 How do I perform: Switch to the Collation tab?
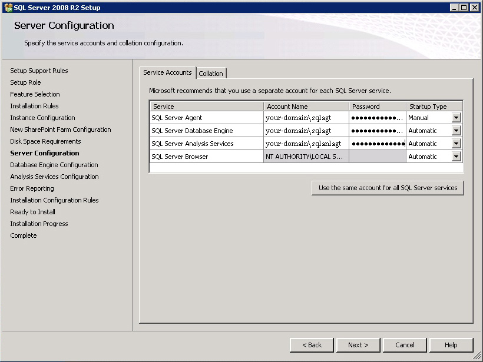(211, 74)
